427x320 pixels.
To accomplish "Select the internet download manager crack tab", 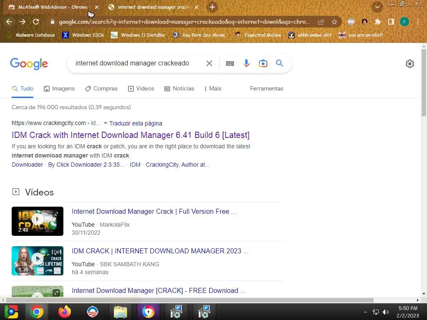I will click(153, 7).
